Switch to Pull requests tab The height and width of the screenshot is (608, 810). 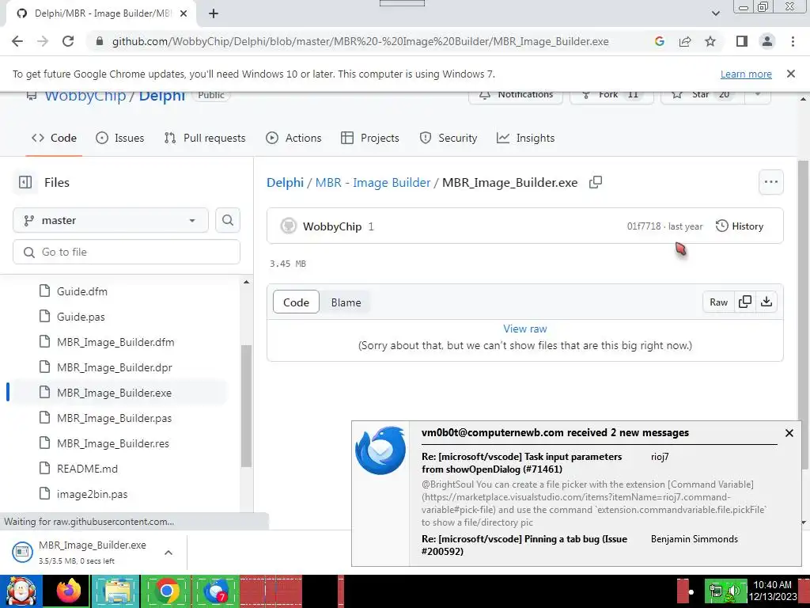click(205, 138)
